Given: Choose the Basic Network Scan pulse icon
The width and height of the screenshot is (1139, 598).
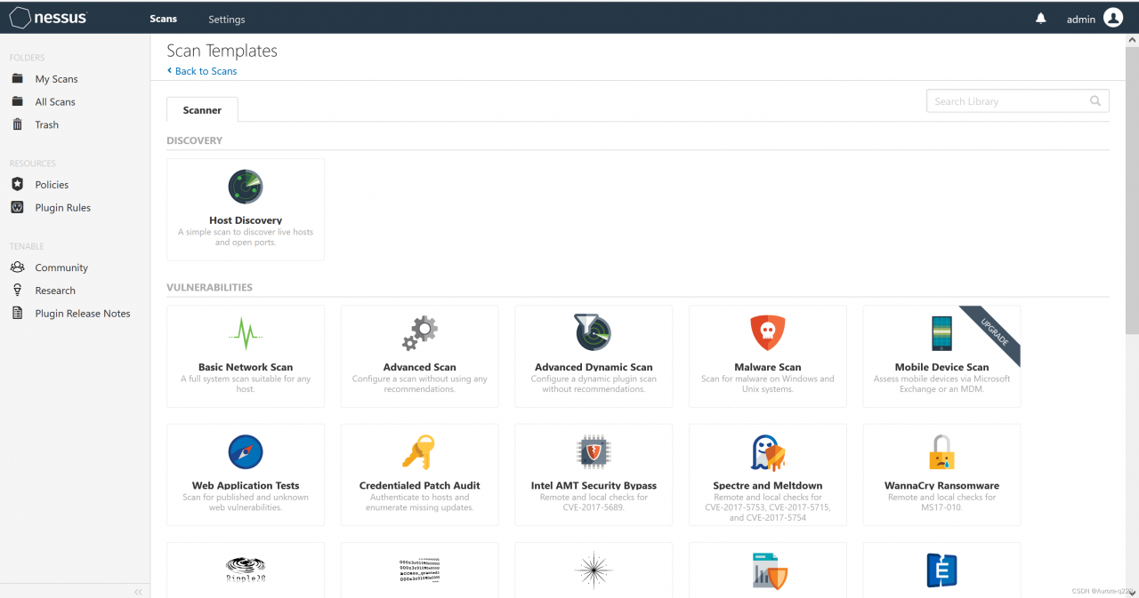Looking at the screenshot, I should coord(246,333).
